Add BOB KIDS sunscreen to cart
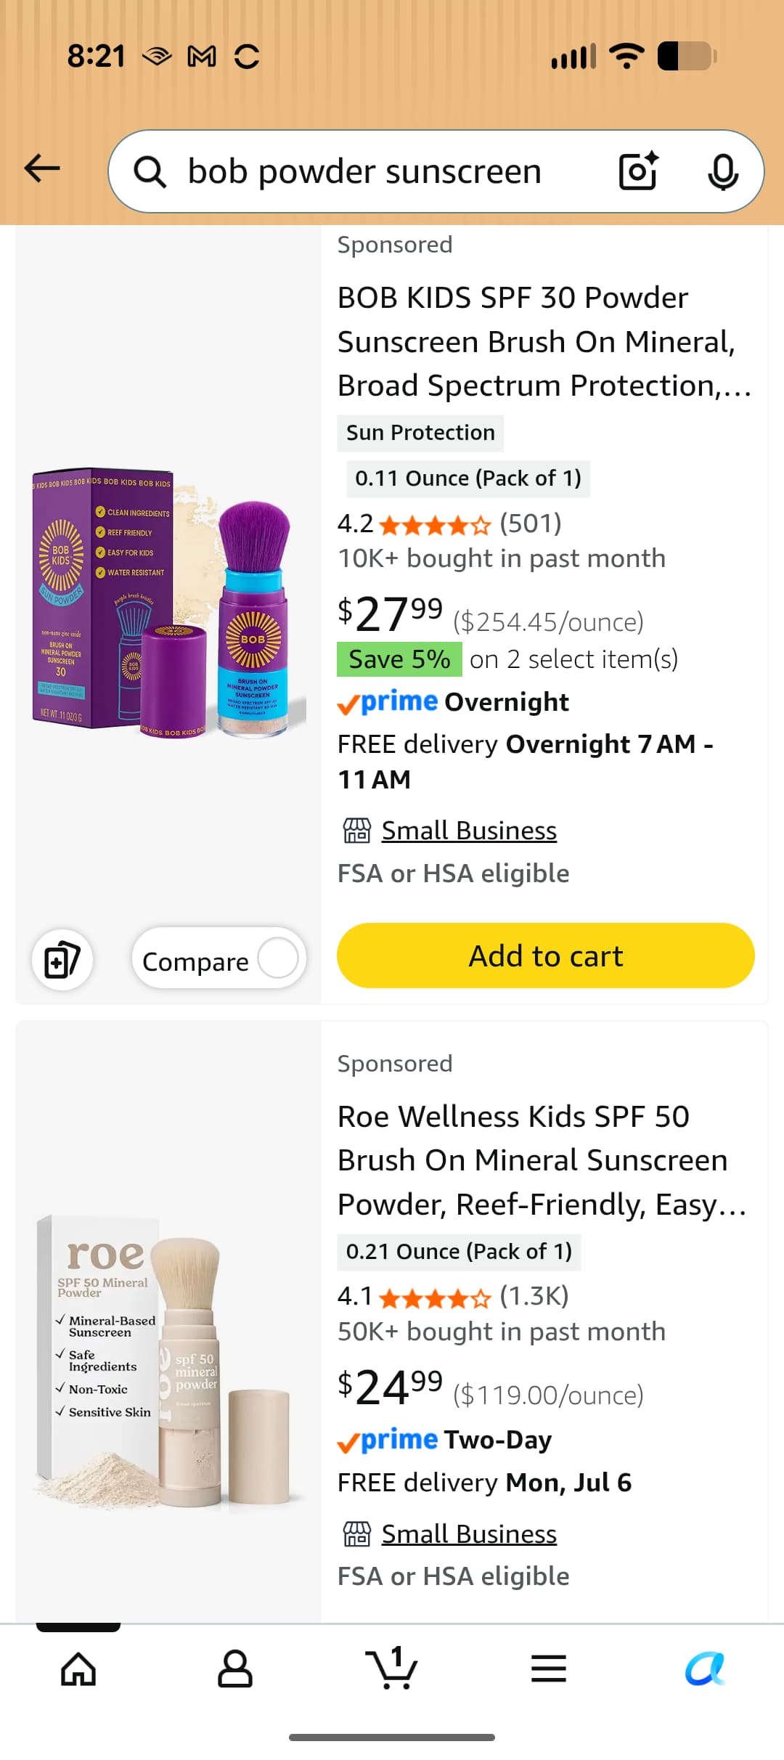784x1760 pixels. pos(546,956)
